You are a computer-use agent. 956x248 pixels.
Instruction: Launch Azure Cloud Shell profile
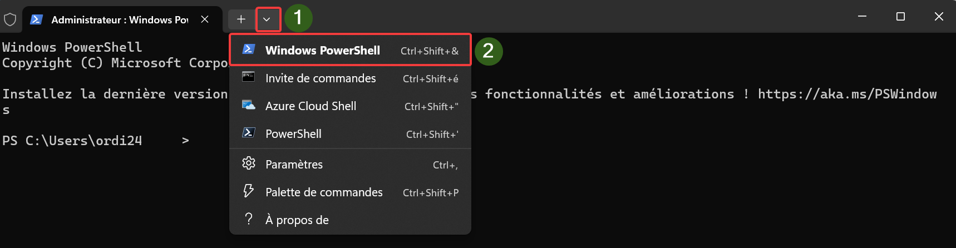(x=351, y=106)
